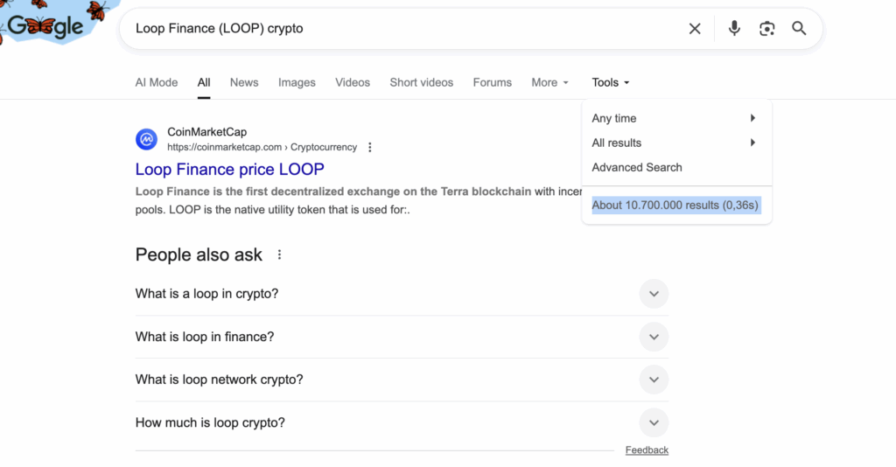Open the All results filter submenu

pos(674,143)
